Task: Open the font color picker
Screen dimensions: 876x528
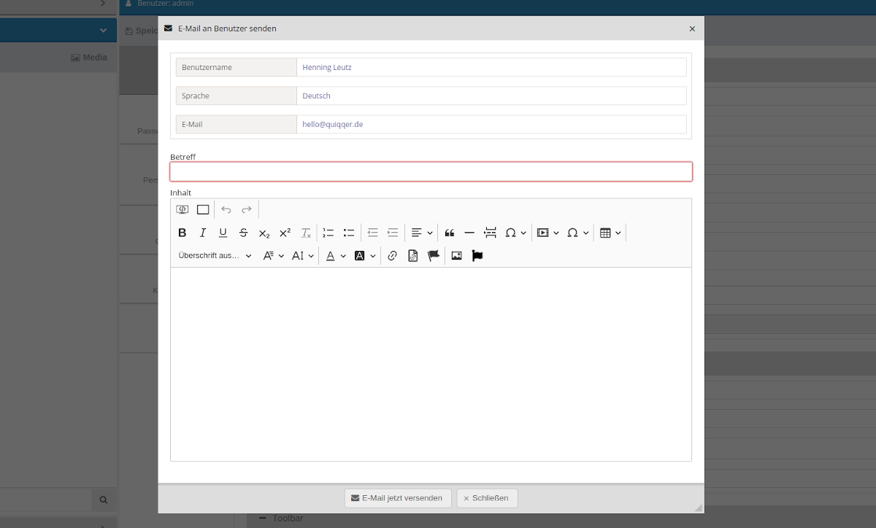Action: click(x=335, y=255)
